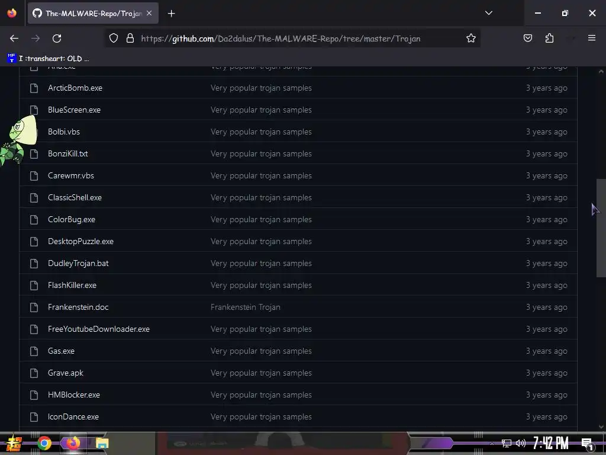Open the Bolbi.vbs file link
This screenshot has width=606, height=455.
[x=64, y=132]
